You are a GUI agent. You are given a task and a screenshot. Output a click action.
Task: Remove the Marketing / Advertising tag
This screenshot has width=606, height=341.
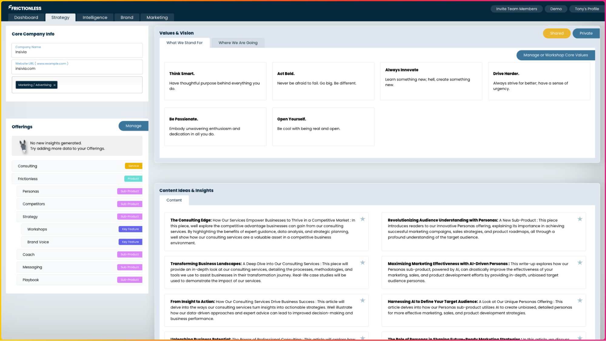click(55, 85)
